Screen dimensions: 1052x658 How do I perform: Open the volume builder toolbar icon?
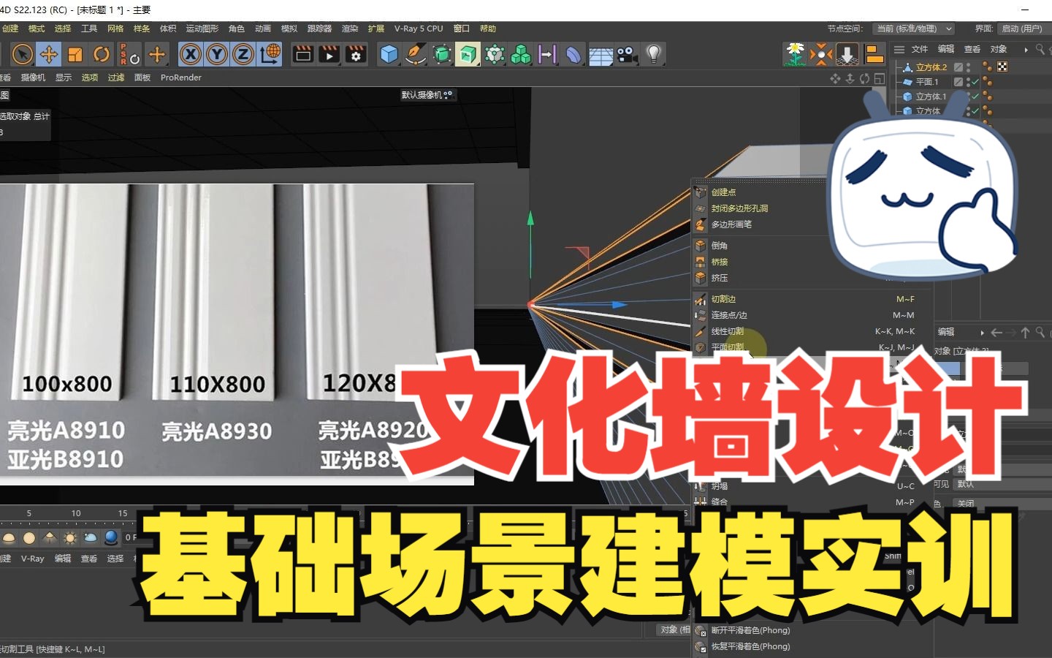(495, 54)
